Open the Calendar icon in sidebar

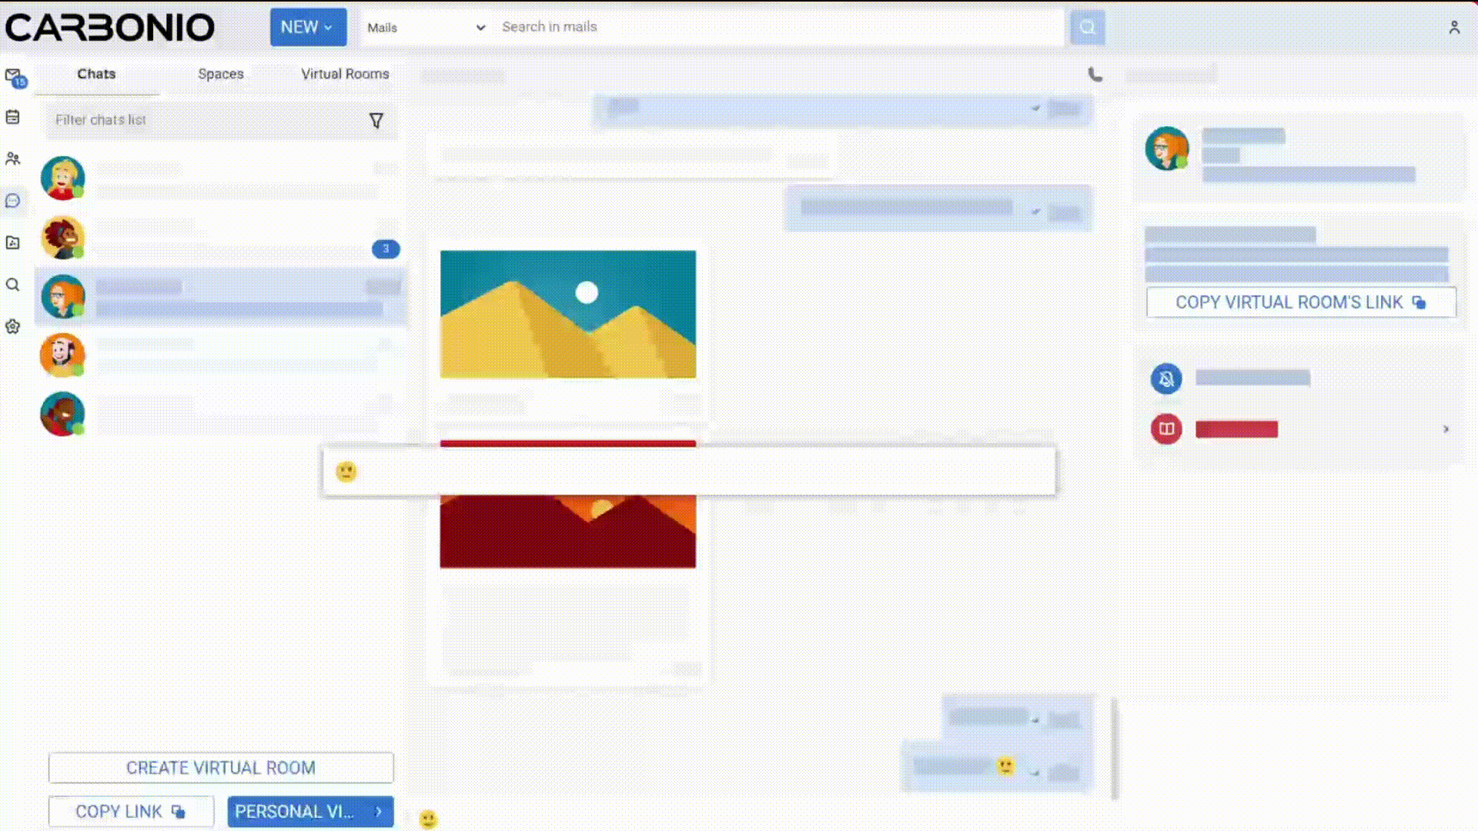click(13, 117)
